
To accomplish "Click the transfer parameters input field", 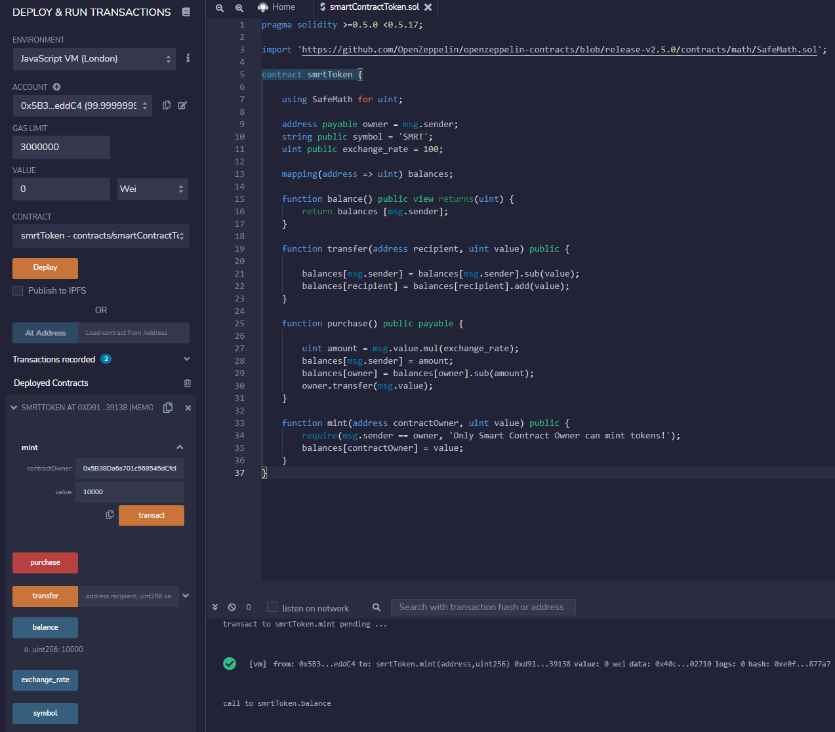I will (129, 596).
